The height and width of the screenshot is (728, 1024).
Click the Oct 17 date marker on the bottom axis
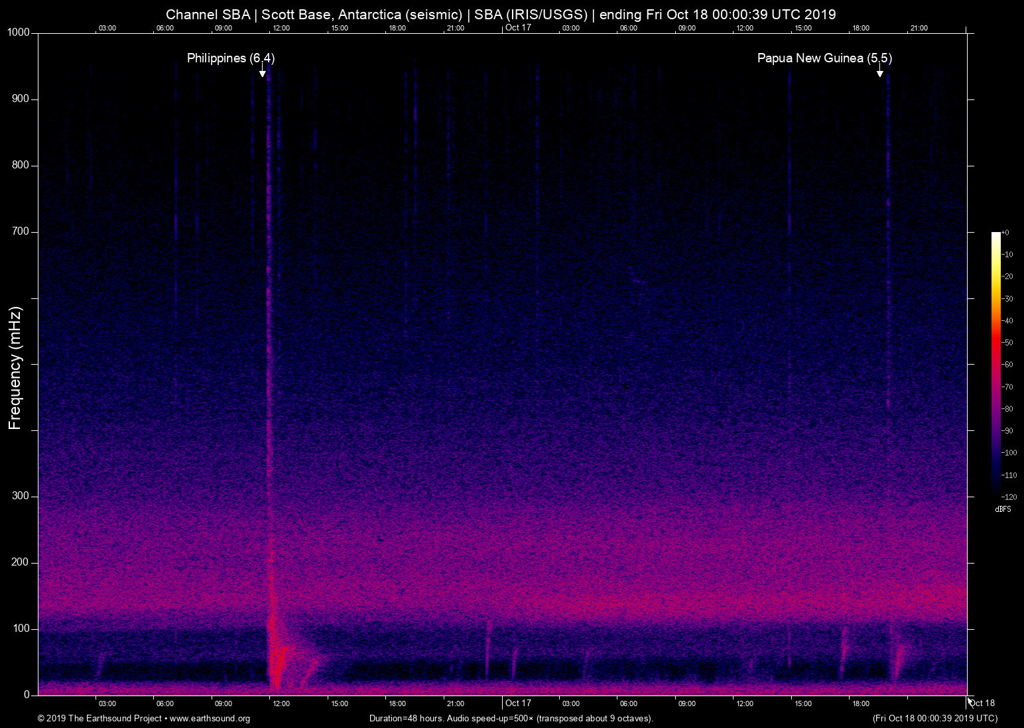pos(518,703)
